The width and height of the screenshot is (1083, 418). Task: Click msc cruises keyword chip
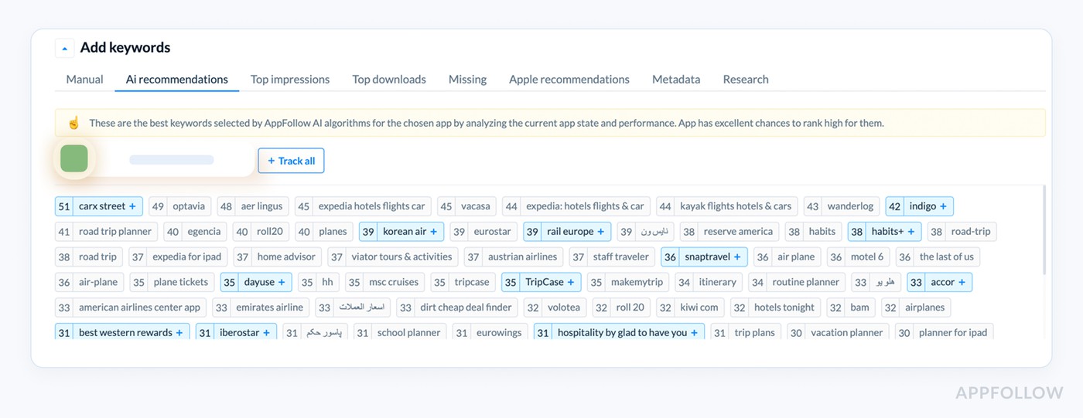point(384,282)
